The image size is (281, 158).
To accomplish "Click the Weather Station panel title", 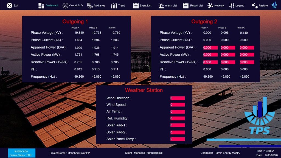I will (x=144, y=90).
